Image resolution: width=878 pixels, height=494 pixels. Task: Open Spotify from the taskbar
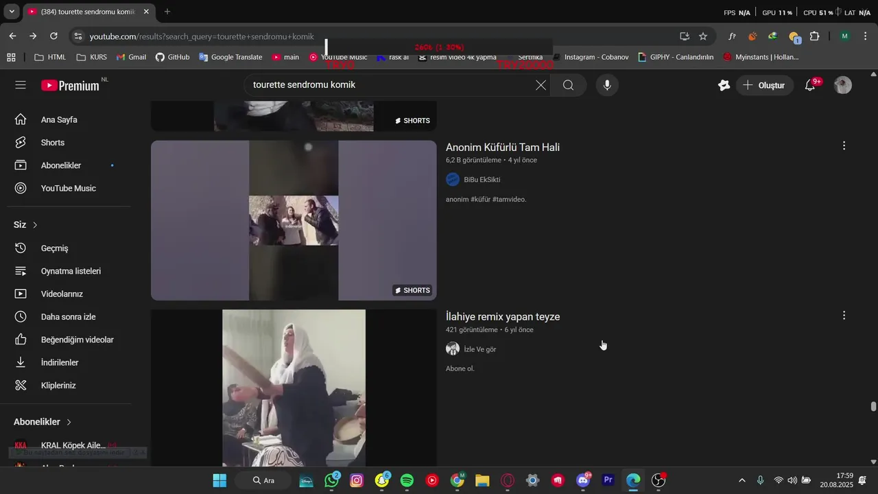[407, 480]
